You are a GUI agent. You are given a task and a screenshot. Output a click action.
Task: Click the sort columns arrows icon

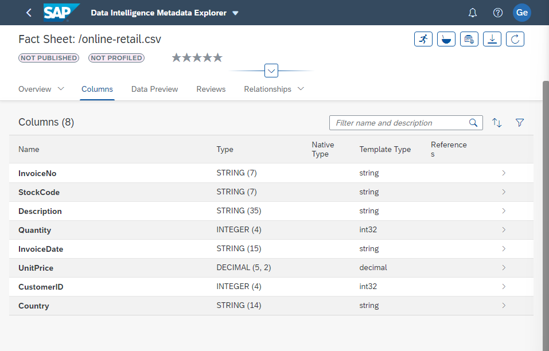tap(497, 123)
